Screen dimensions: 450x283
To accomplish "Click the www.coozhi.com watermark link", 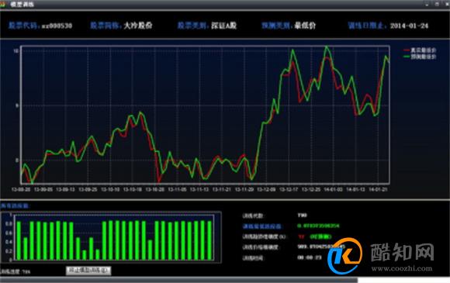I will [402, 269].
